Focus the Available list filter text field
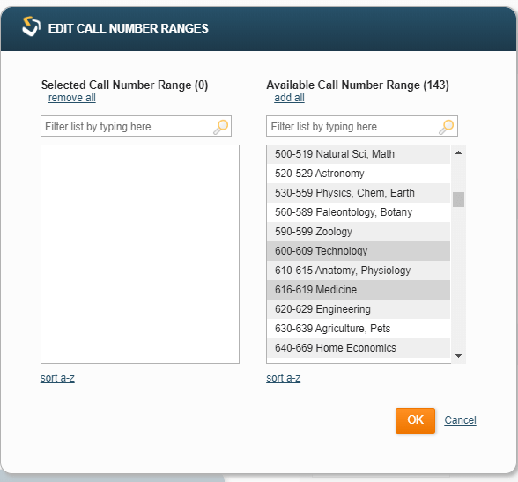This screenshot has width=518, height=482. [362, 126]
